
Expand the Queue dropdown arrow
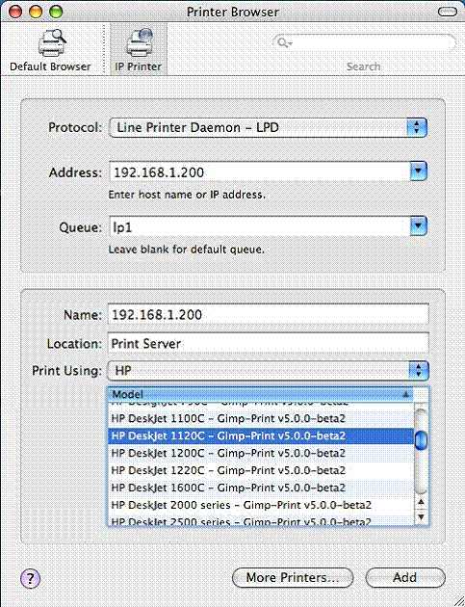tap(418, 226)
